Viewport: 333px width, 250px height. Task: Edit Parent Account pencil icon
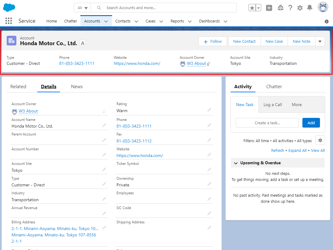pyautogui.click(x=104, y=140)
